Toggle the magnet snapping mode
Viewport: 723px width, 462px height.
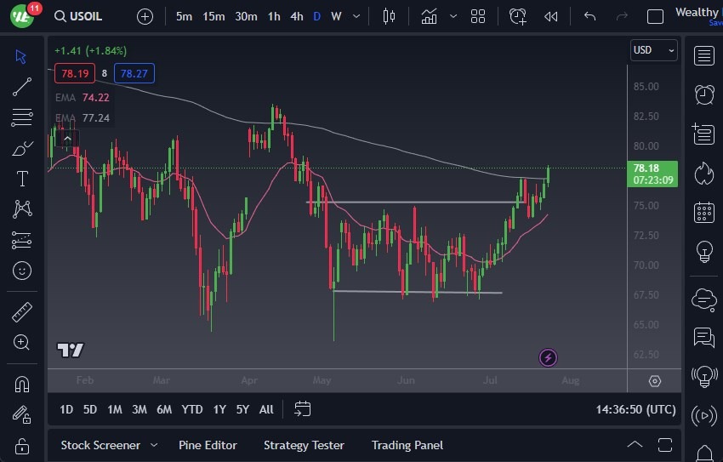pyautogui.click(x=22, y=384)
